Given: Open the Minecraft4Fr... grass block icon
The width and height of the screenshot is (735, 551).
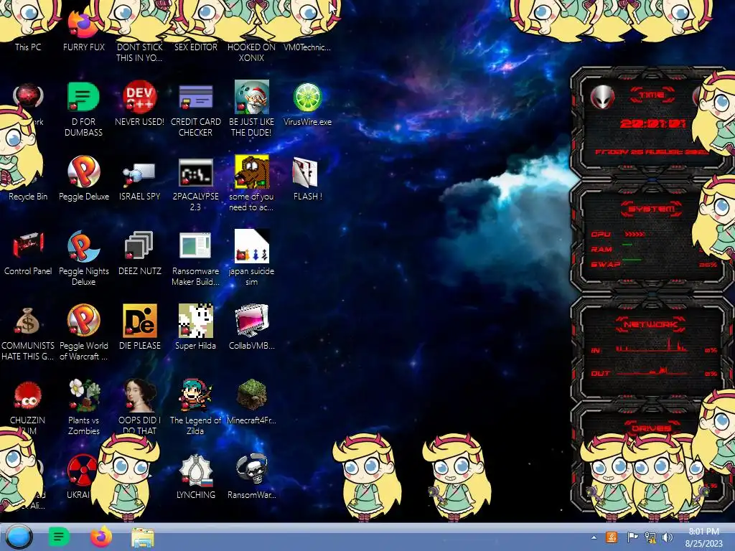Looking at the screenshot, I should 251,395.
